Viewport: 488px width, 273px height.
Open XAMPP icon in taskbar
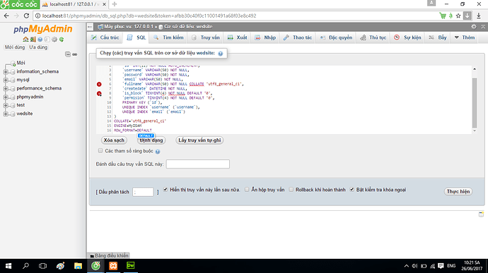113,266
